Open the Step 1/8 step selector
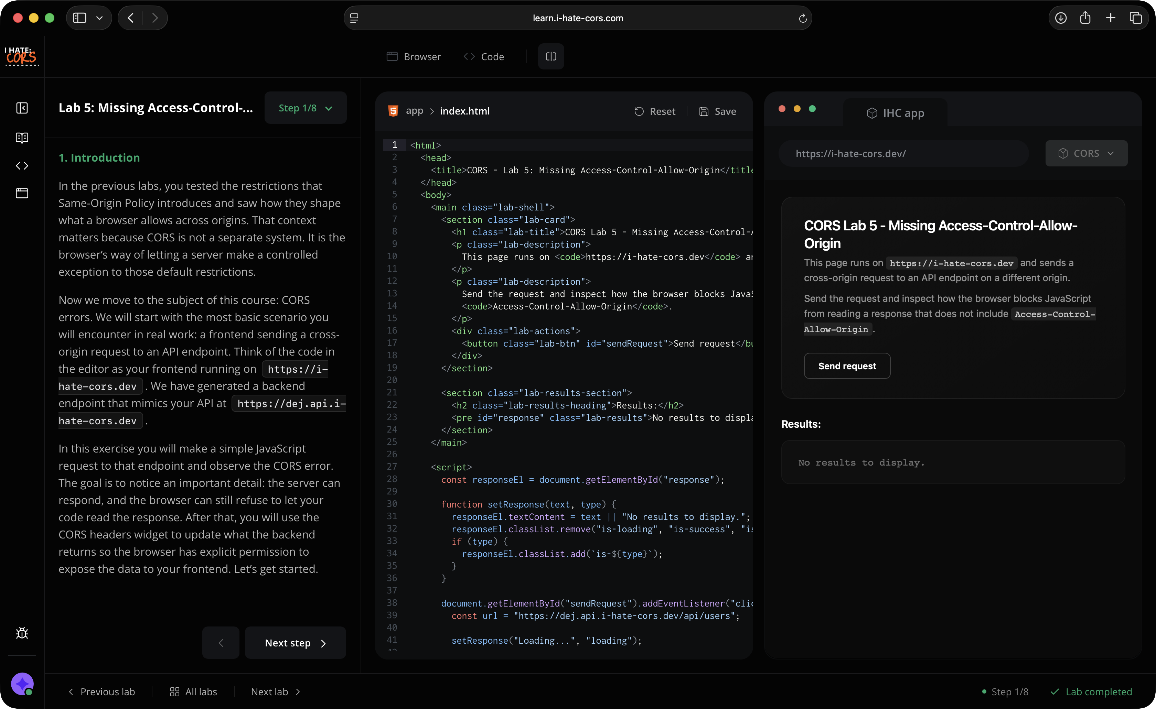The height and width of the screenshot is (709, 1156). pos(305,107)
